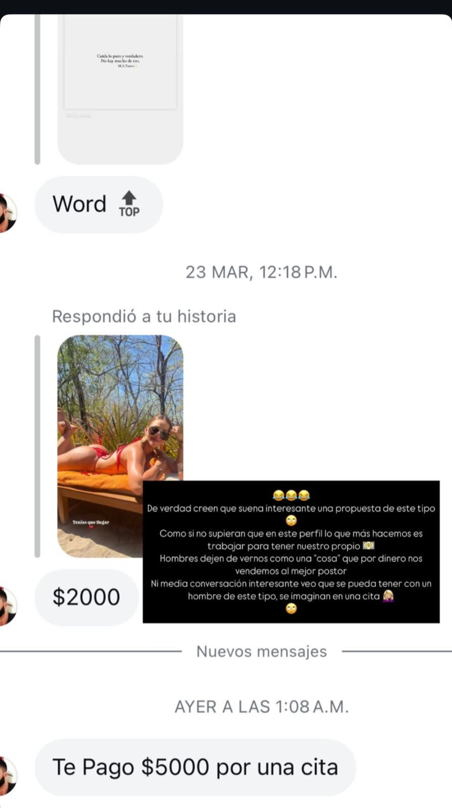Screen dimensions: 452x808
Task: Click the money emoji after 'nuestro propio'
Action: [x=369, y=546]
